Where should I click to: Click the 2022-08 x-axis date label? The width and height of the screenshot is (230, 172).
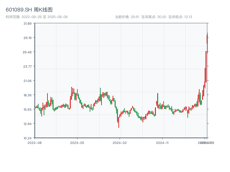point(34,142)
